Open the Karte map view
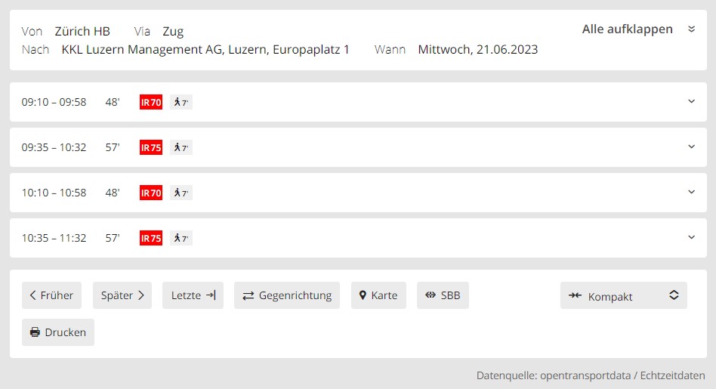The image size is (716, 389). [378, 295]
